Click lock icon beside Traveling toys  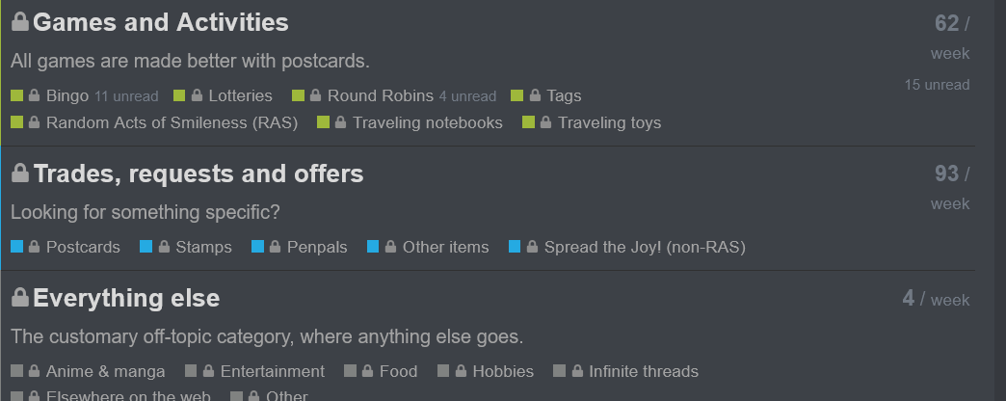545,121
